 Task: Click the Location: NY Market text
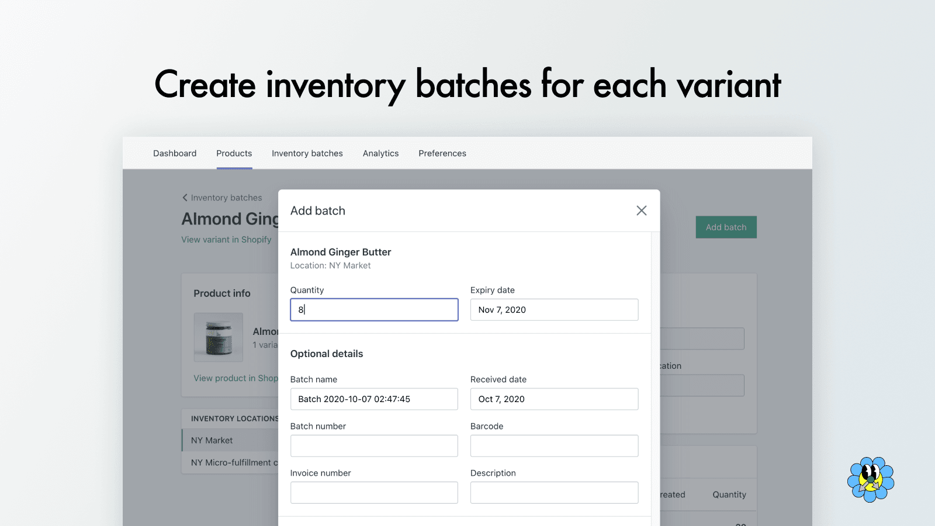click(x=330, y=265)
